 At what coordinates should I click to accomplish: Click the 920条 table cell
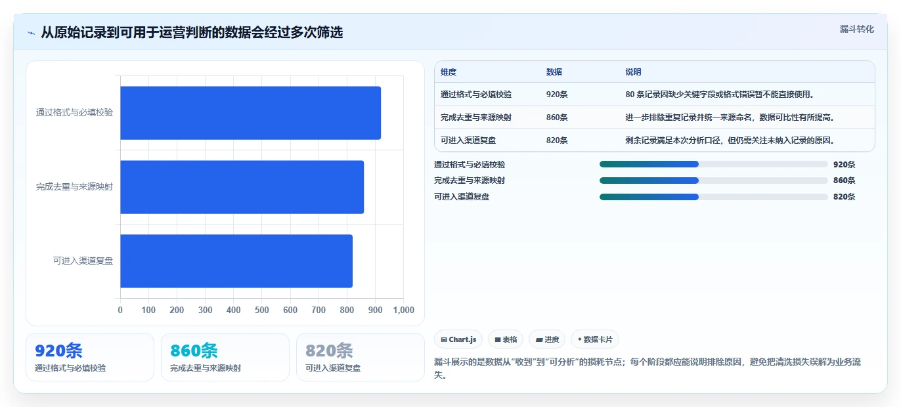click(x=557, y=95)
